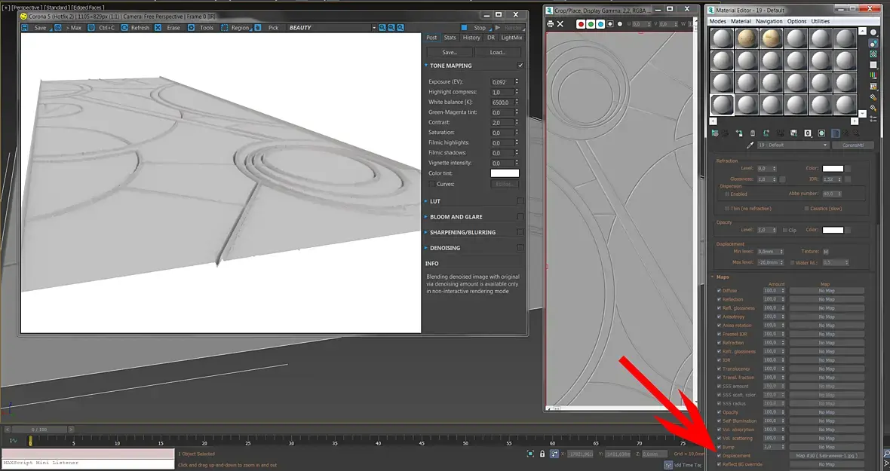Viewport: 890px width, 471px height.
Task: Uncheck the Displacement map checkbox
Action: (x=719, y=456)
